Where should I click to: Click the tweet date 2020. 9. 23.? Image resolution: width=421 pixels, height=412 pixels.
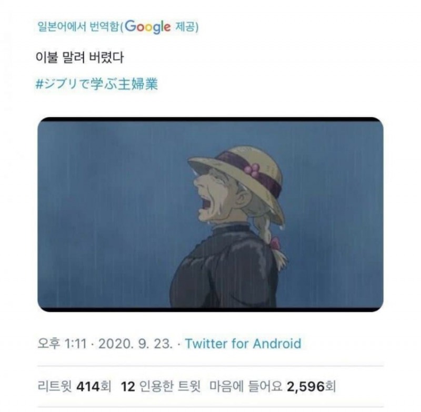point(136,344)
